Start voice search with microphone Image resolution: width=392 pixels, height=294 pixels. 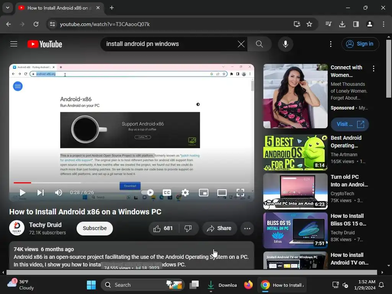(x=285, y=44)
